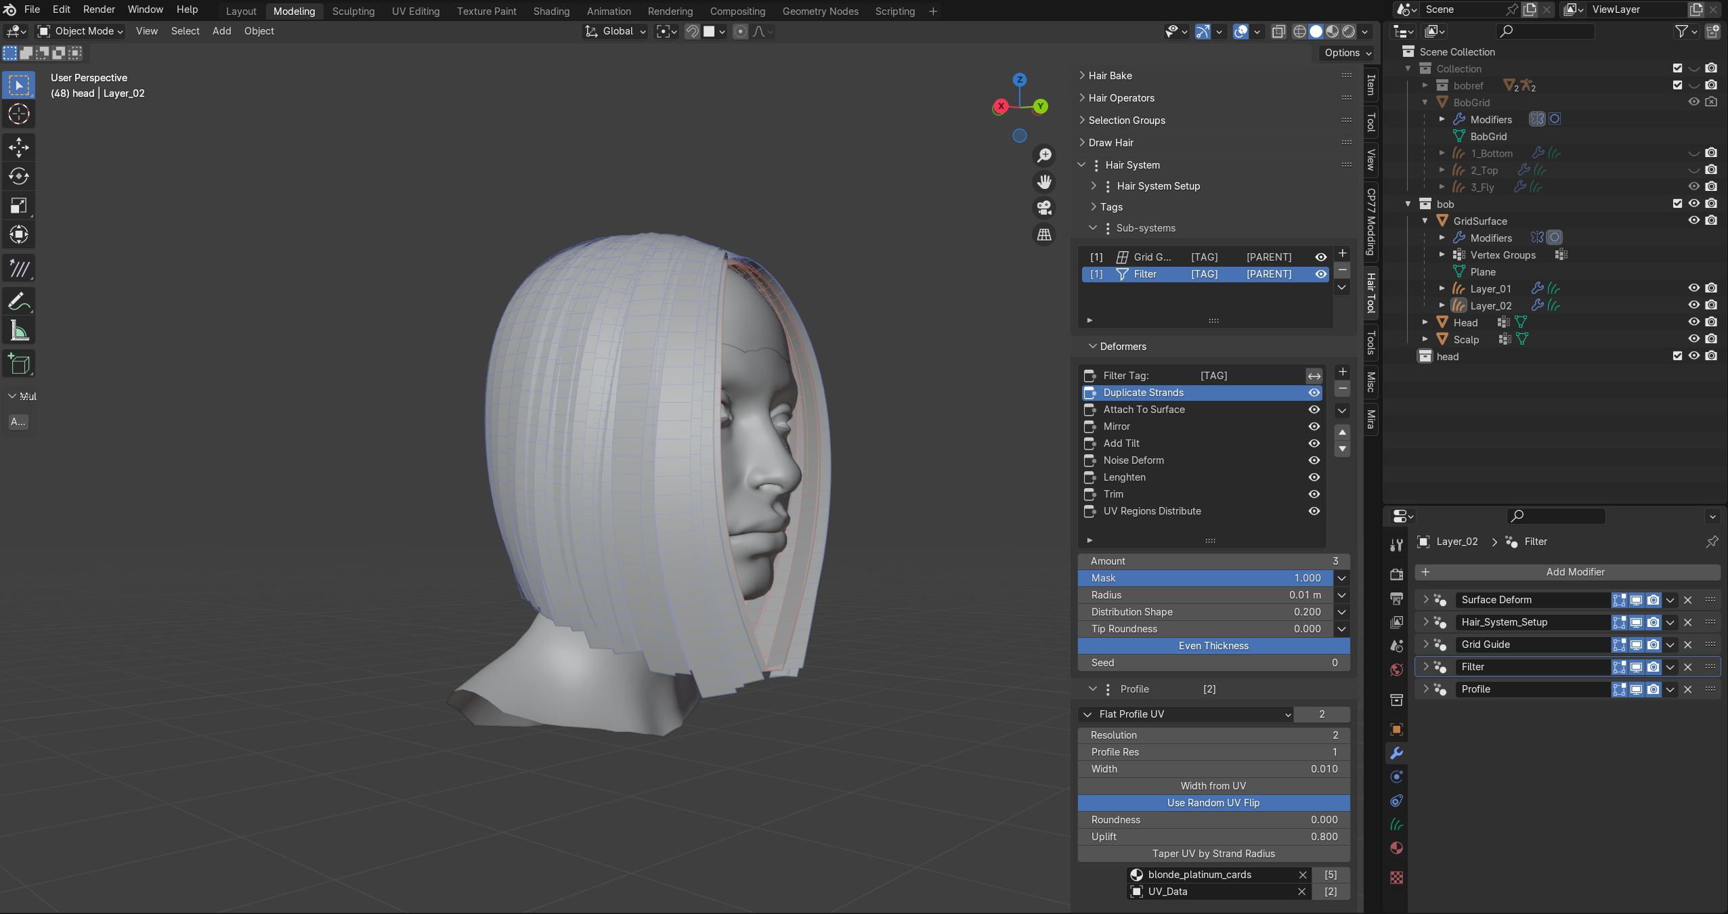1728x914 pixels.
Task: Select the Rotate tool
Action: (18, 177)
